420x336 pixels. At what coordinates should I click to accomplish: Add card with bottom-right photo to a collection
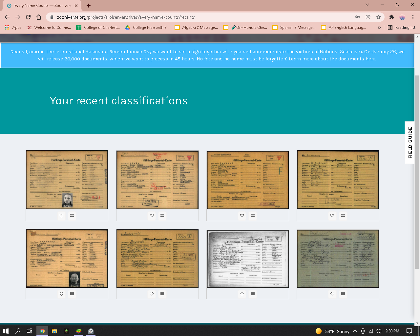[72, 294]
